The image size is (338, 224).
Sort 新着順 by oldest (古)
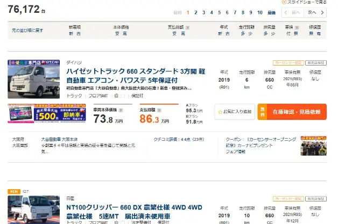pos(79,34)
